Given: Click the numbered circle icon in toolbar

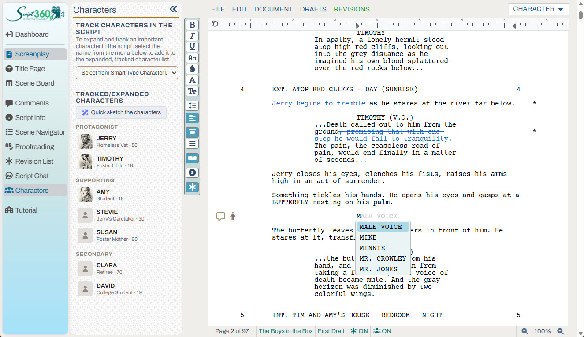Looking at the screenshot, I should click(192, 172).
